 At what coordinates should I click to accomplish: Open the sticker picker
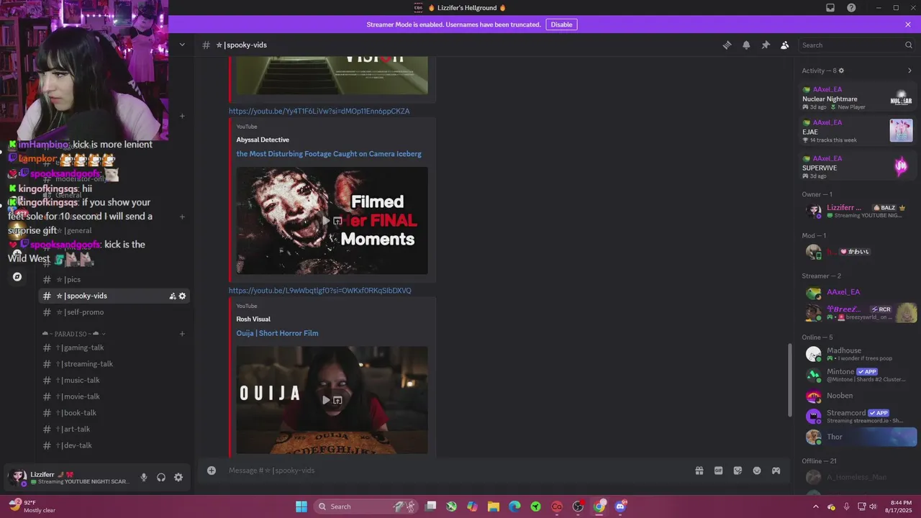point(738,471)
